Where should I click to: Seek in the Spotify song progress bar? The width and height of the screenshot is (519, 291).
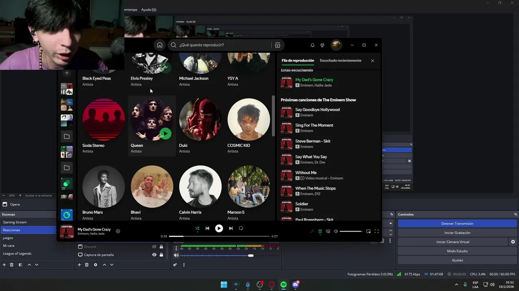tap(219, 236)
